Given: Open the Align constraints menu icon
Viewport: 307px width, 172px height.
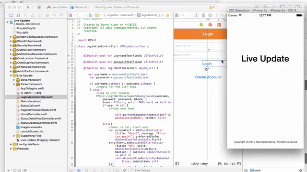Looking at the screenshot, I should 220,164.
